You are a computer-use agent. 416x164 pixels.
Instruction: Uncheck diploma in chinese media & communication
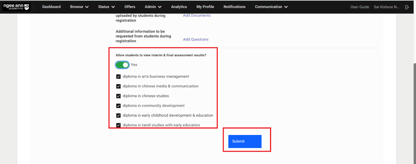118,86
